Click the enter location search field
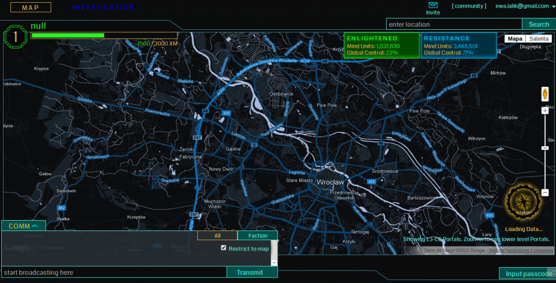This screenshot has width=556, height=283. click(454, 24)
